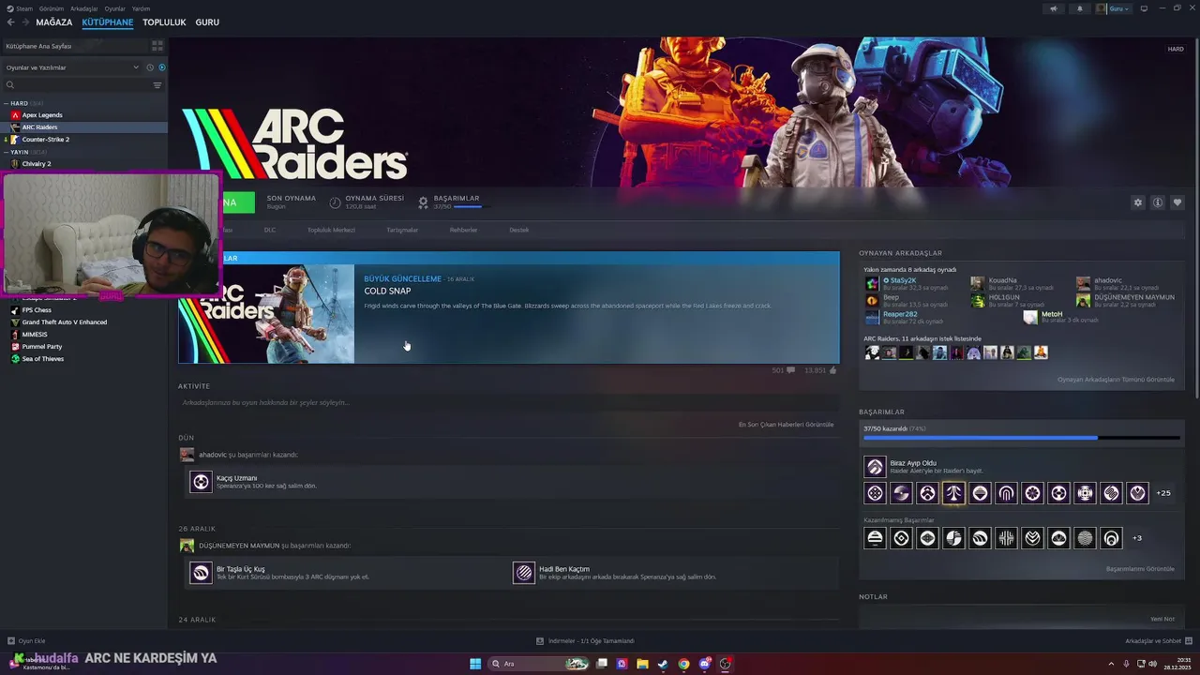The width and height of the screenshot is (1200, 675).
Task: Select Counter-Strike 2 in library list
Action: click(46, 140)
